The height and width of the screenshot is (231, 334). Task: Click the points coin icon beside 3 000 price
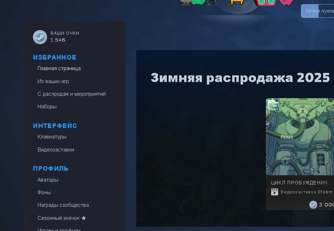tap(313, 205)
